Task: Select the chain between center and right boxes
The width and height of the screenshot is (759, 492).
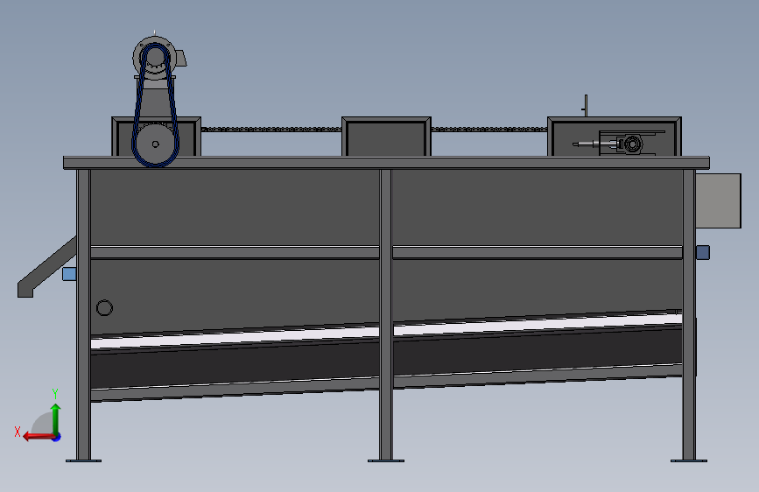Action: point(488,130)
